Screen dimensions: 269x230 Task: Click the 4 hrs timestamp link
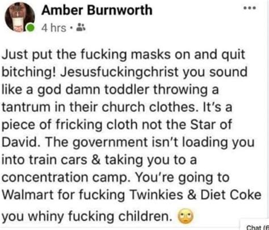(54, 28)
